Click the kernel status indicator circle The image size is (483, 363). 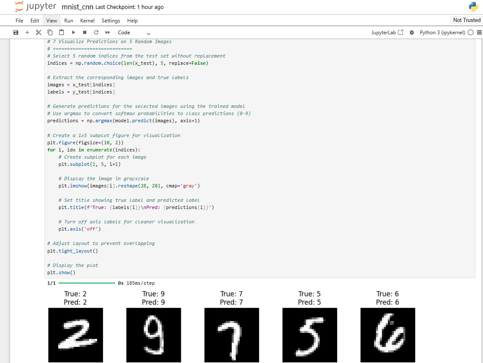pos(470,32)
